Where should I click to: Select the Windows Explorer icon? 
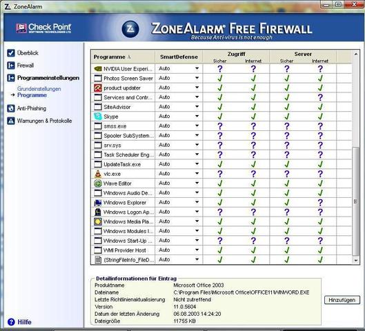(98, 203)
